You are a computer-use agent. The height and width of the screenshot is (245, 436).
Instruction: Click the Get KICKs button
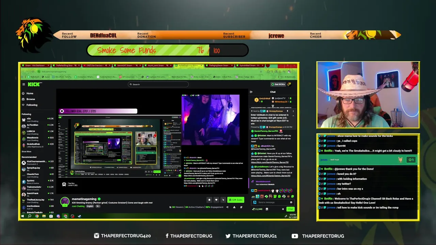click(278, 84)
